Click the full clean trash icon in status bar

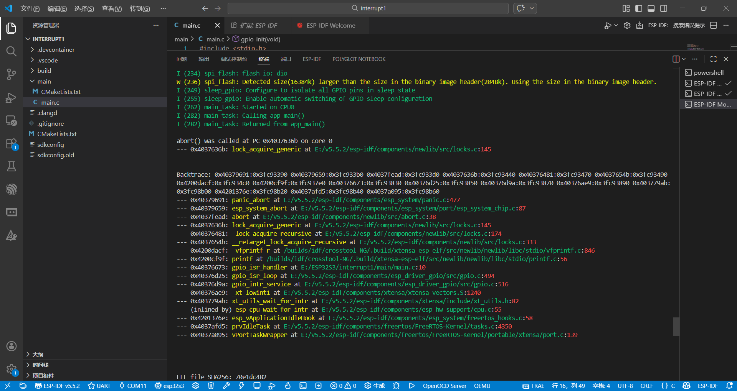tap(211, 386)
